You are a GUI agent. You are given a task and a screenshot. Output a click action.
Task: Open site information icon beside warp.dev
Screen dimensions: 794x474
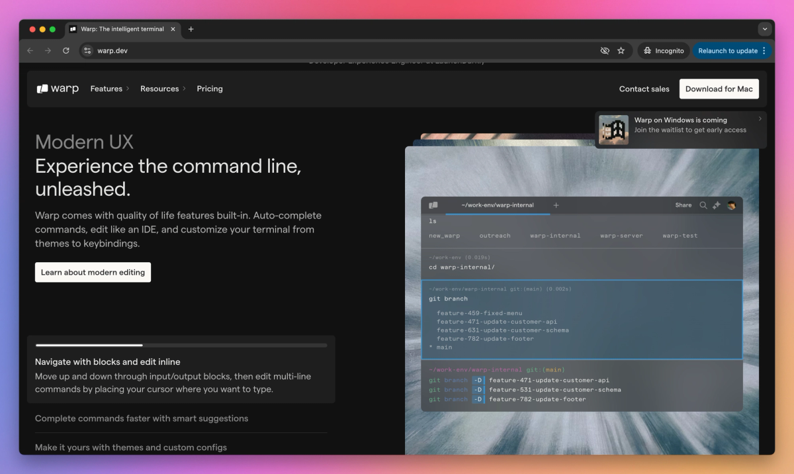(x=88, y=50)
